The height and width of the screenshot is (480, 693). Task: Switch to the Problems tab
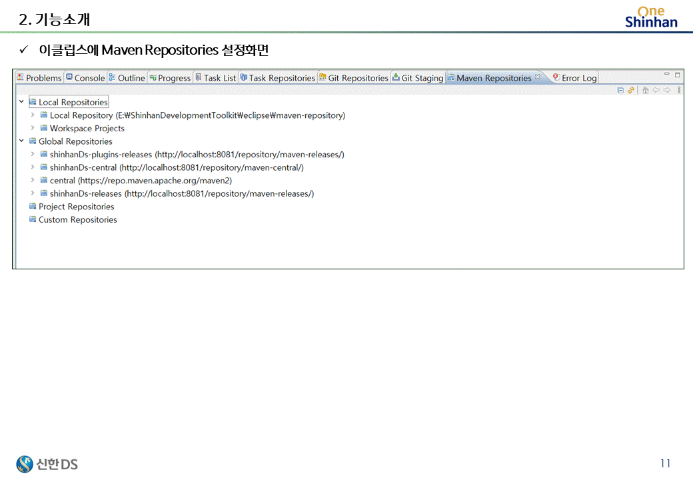point(39,78)
